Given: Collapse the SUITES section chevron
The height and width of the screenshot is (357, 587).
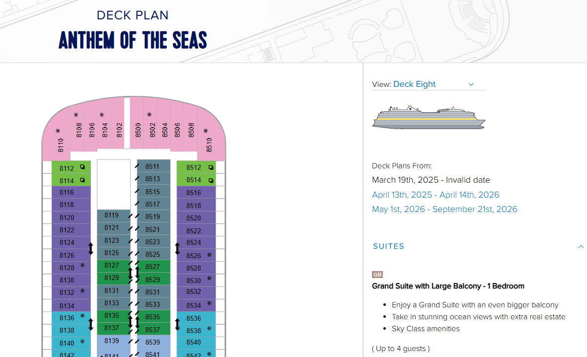Looking at the screenshot, I should click(x=581, y=246).
